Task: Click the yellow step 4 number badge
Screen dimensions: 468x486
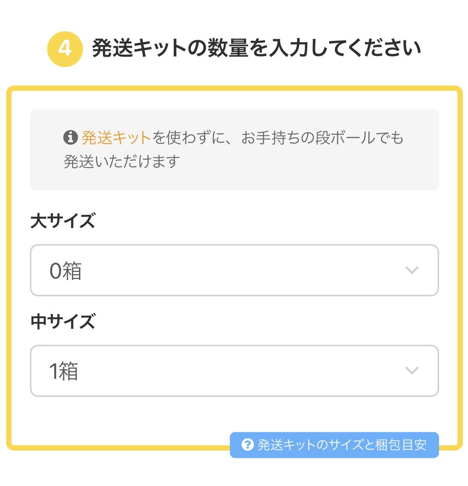Action: (x=65, y=49)
